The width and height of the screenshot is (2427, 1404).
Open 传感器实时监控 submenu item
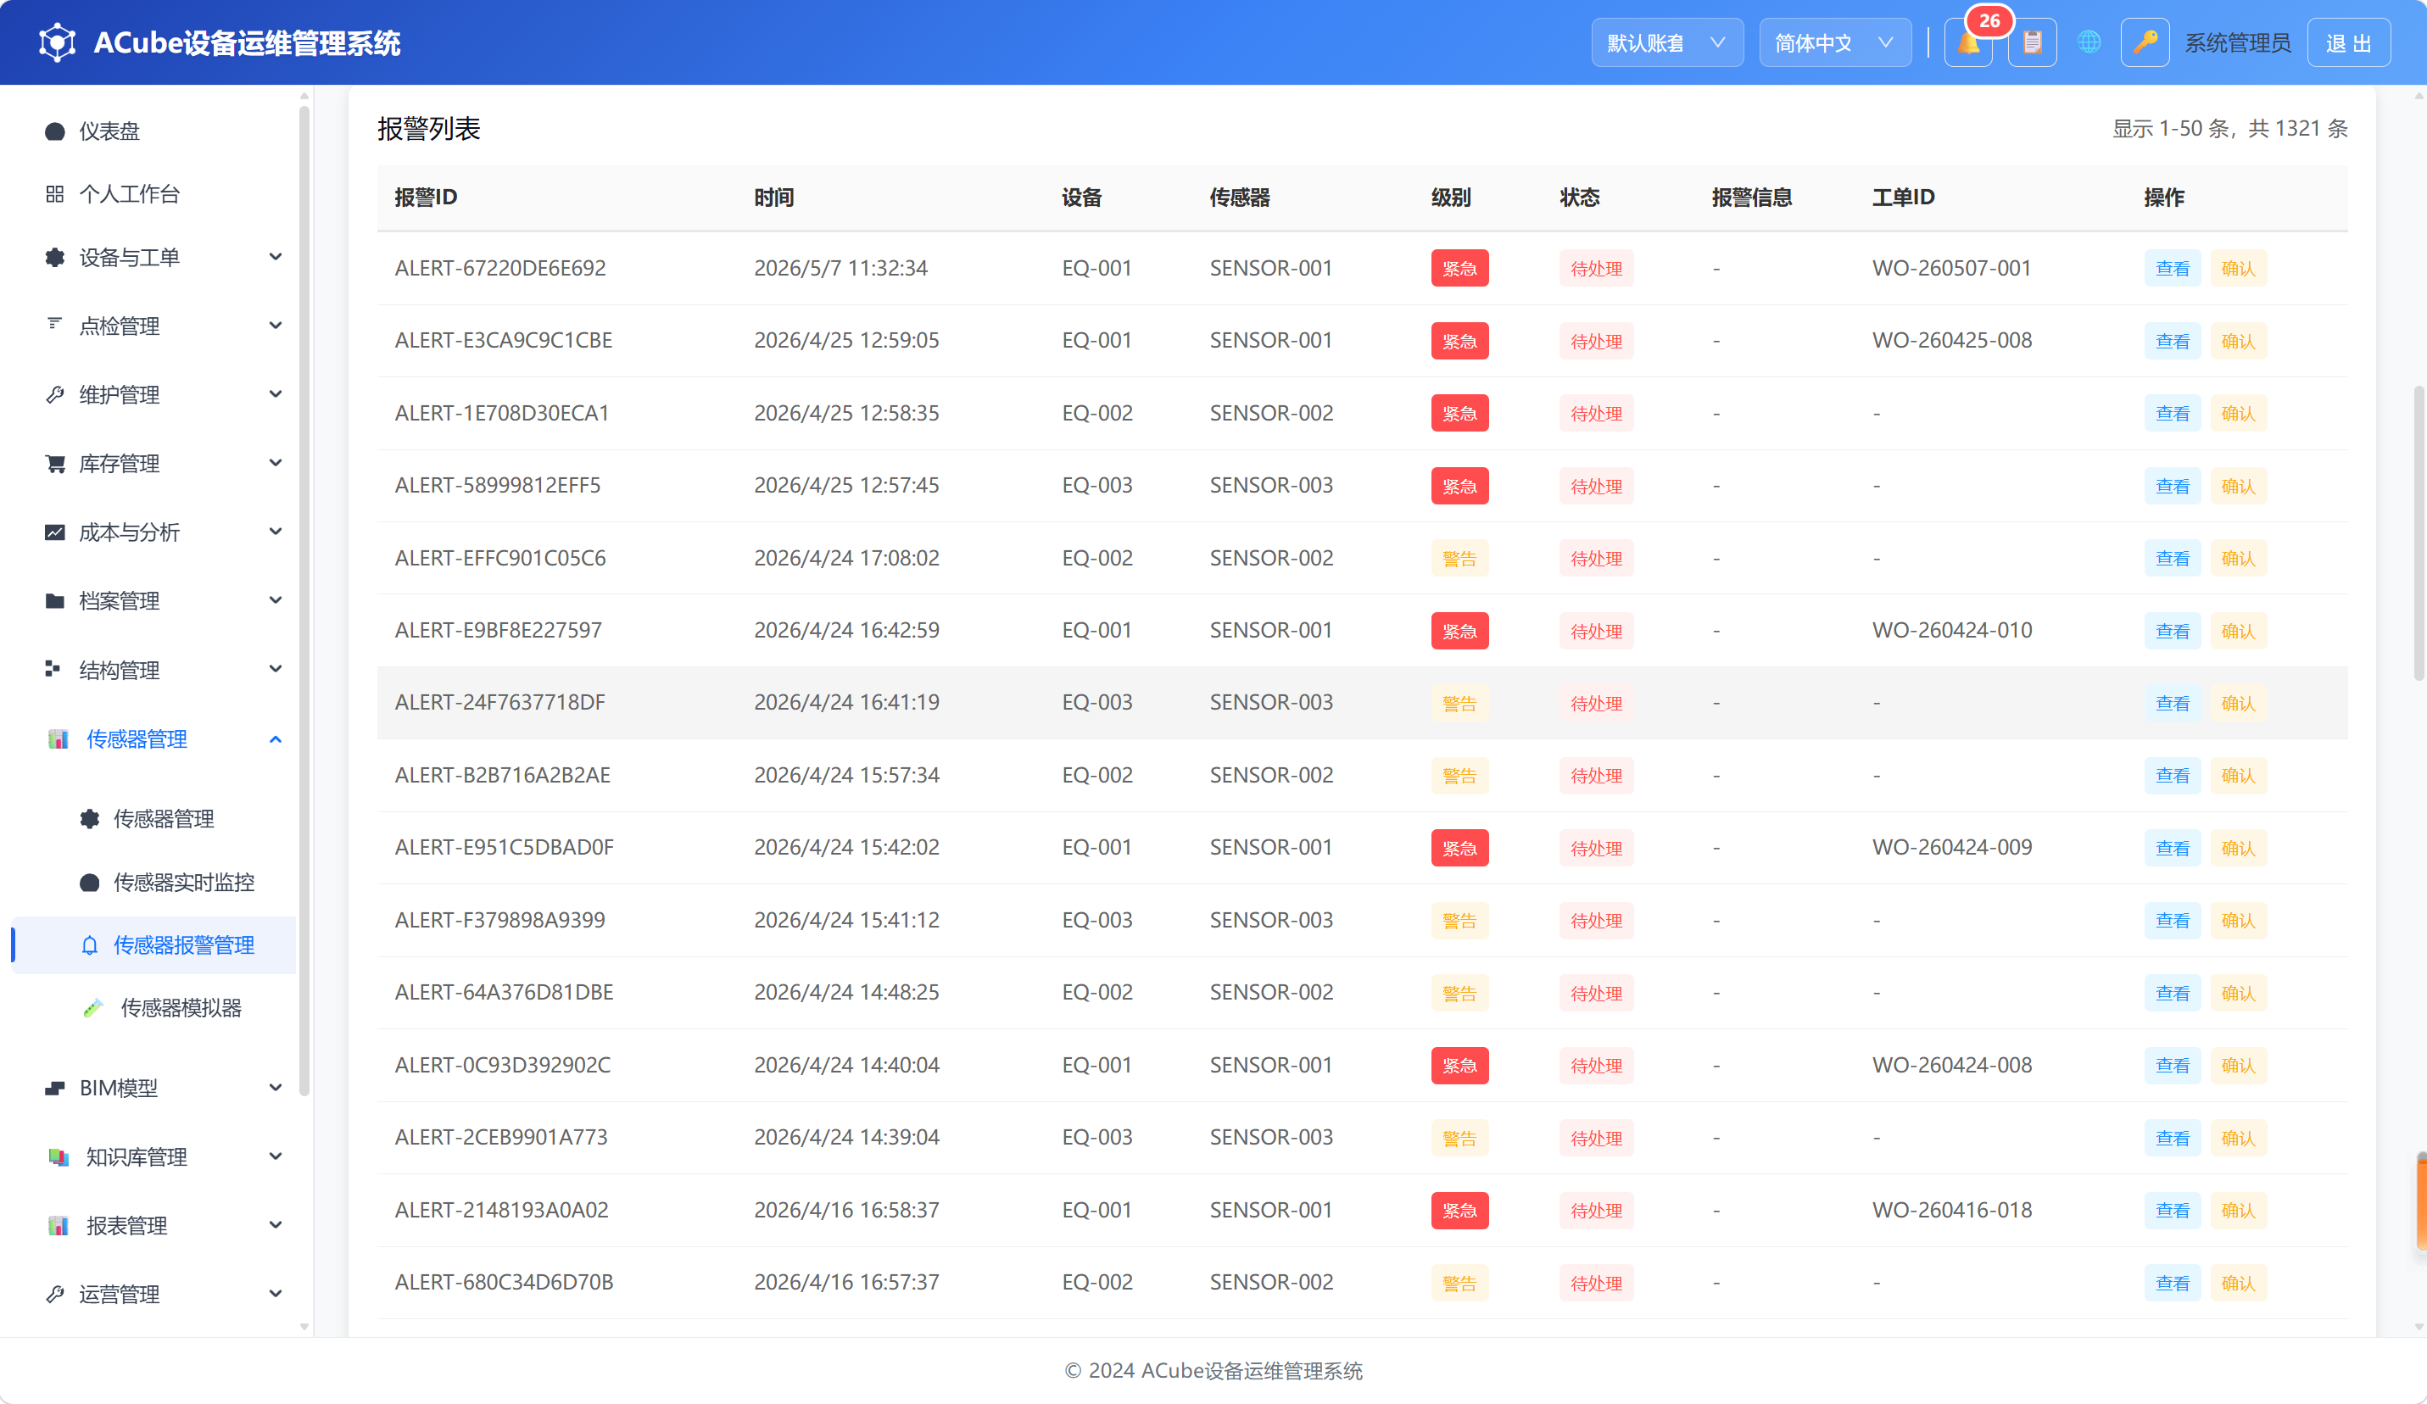click(x=154, y=882)
